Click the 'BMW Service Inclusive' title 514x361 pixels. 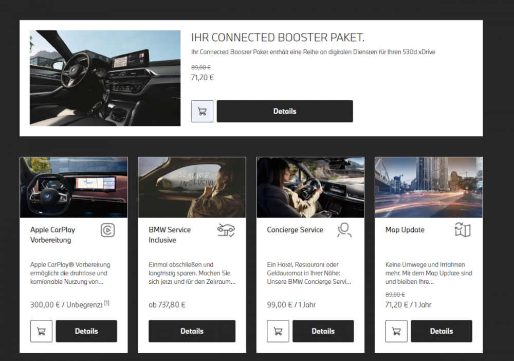click(x=170, y=235)
